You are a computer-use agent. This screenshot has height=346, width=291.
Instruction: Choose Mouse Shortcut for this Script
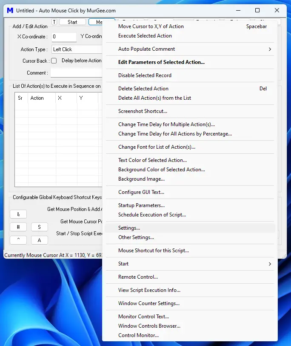pos(190,251)
